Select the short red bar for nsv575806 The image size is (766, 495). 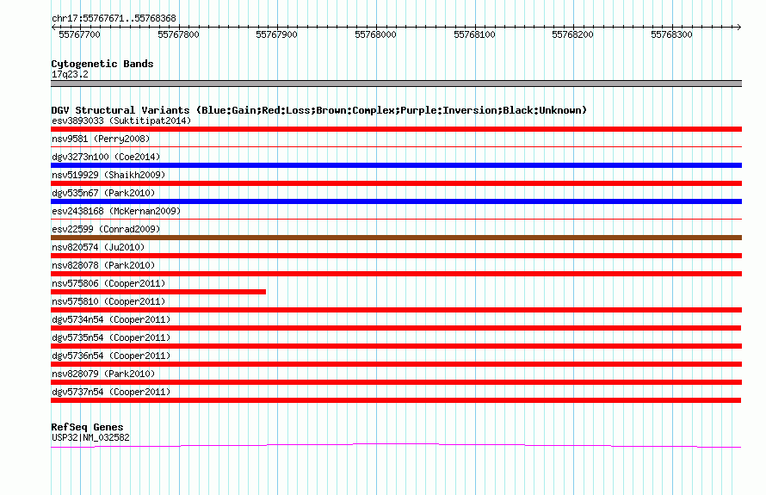pyautogui.click(x=158, y=292)
